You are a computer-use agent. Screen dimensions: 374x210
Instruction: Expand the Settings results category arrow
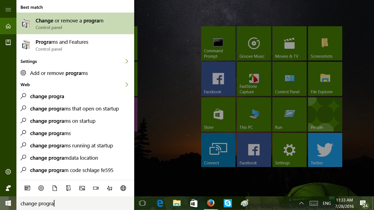(127, 61)
